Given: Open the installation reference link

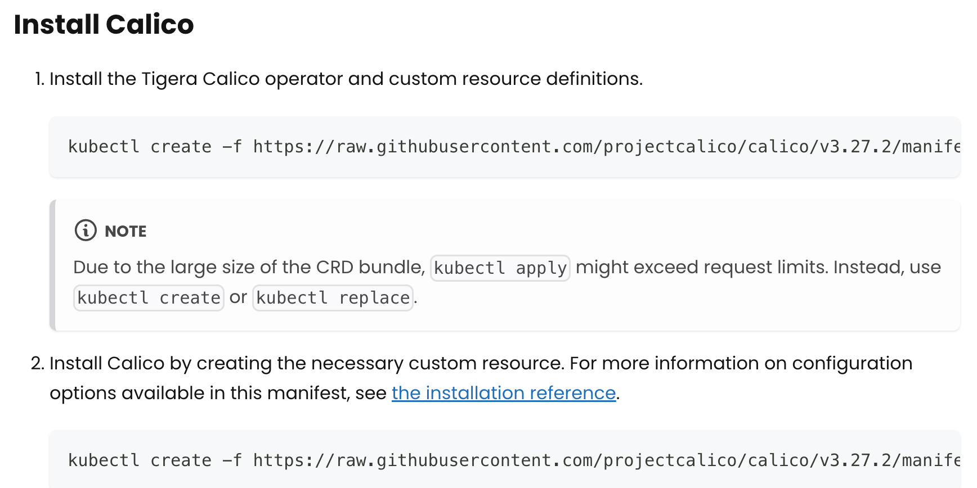Looking at the screenshot, I should pyautogui.click(x=503, y=393).
